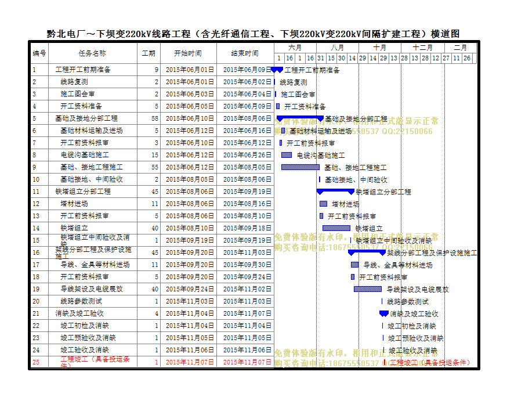Click 八月 month header in timeline

point(337,48)
